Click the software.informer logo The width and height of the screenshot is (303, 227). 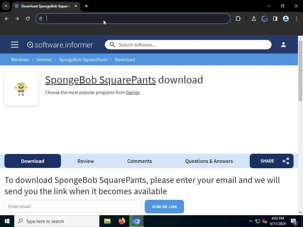click(x=60, y=45)
